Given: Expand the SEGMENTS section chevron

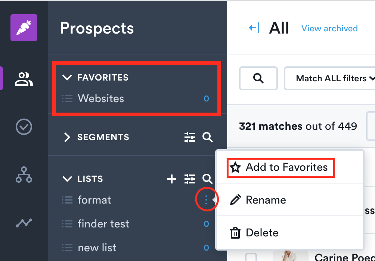Looking at the screenshot, I should (x=67, y=137).
